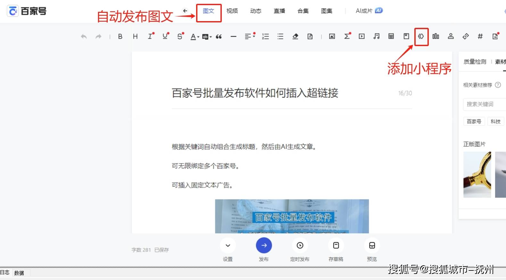Toggle italic formatting
The image size is (506, 280).
150,36
